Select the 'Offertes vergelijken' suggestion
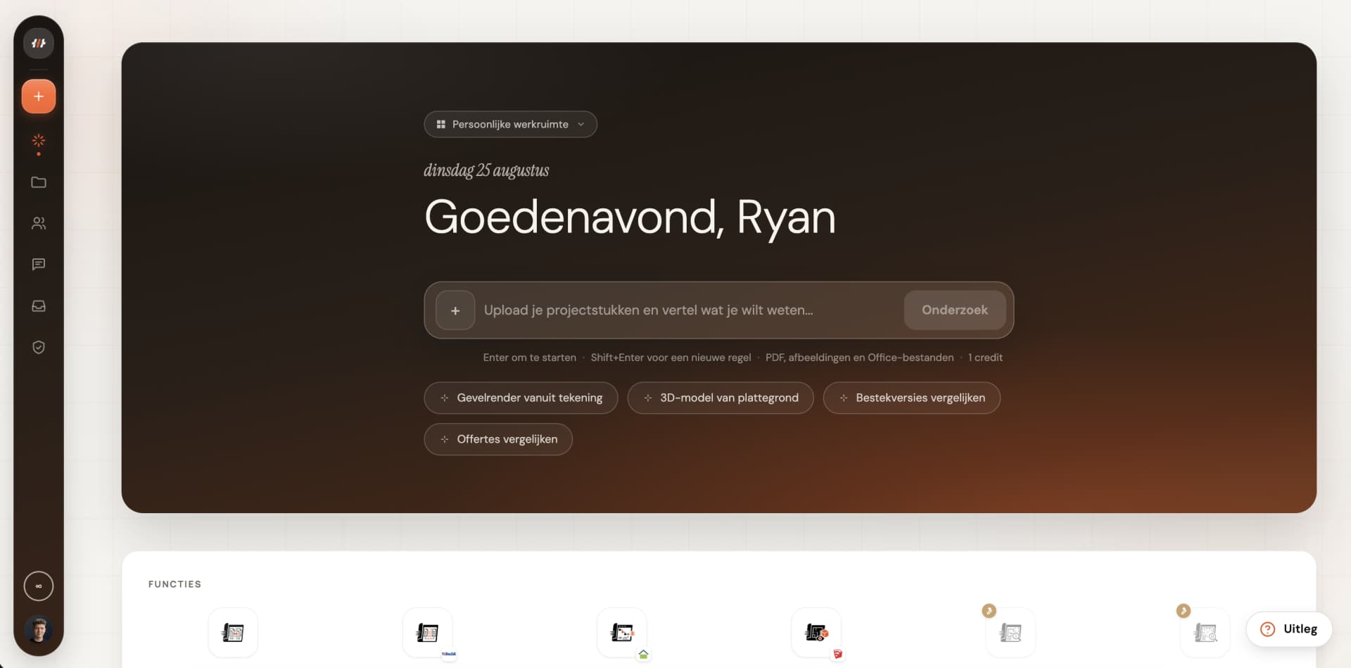The image size is (1351, 668). point(498,439)
